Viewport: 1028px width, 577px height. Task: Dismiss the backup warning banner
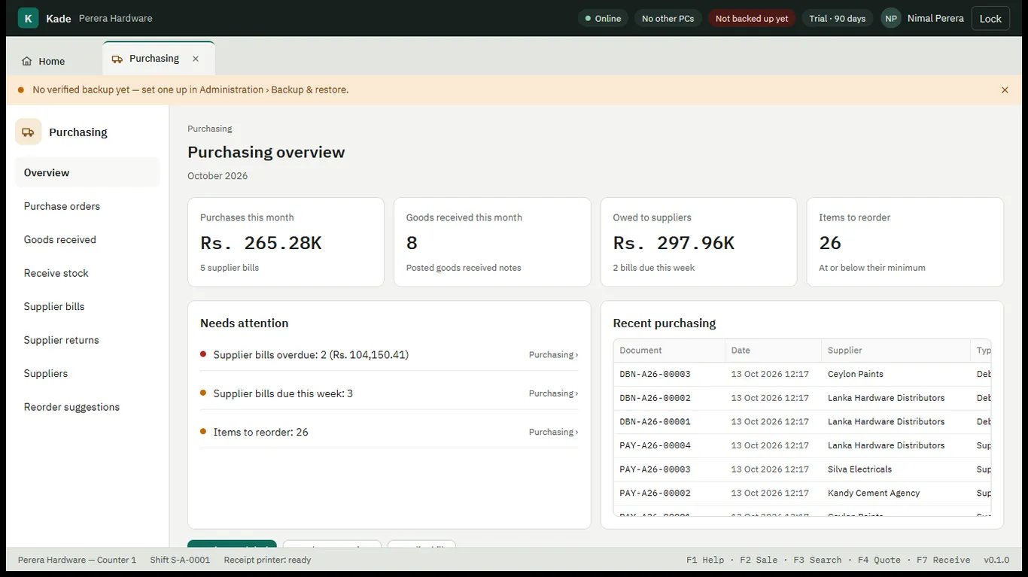click(1005, 90)
